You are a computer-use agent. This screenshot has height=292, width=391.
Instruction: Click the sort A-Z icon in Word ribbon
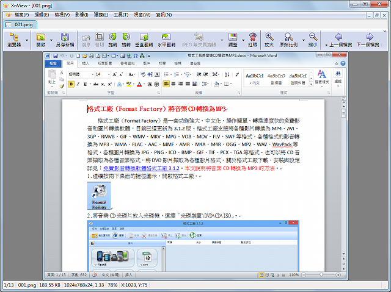point(227,74)
